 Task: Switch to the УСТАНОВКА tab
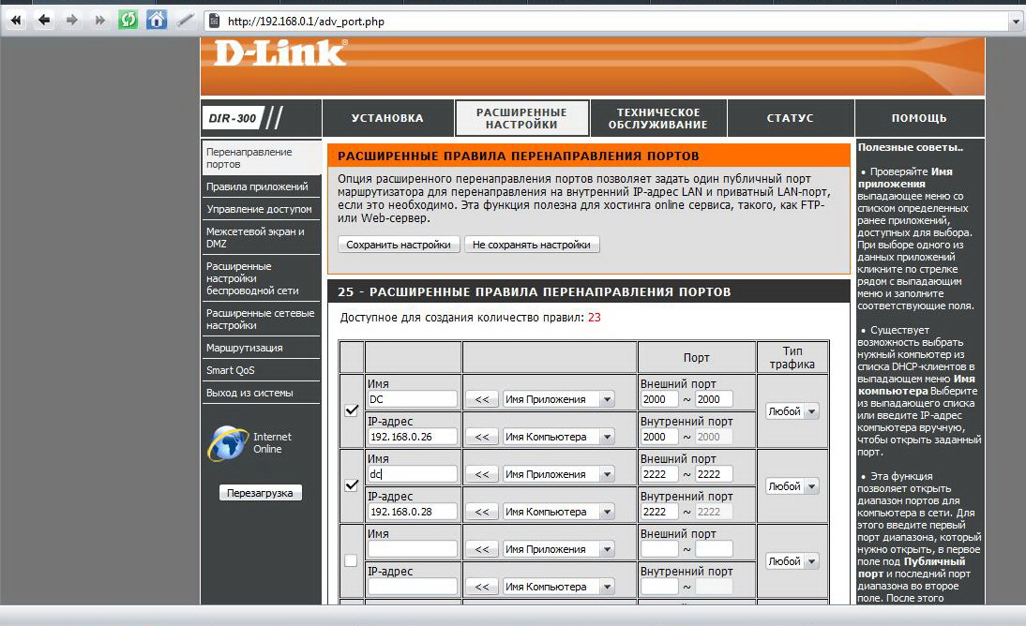[387, 118]
